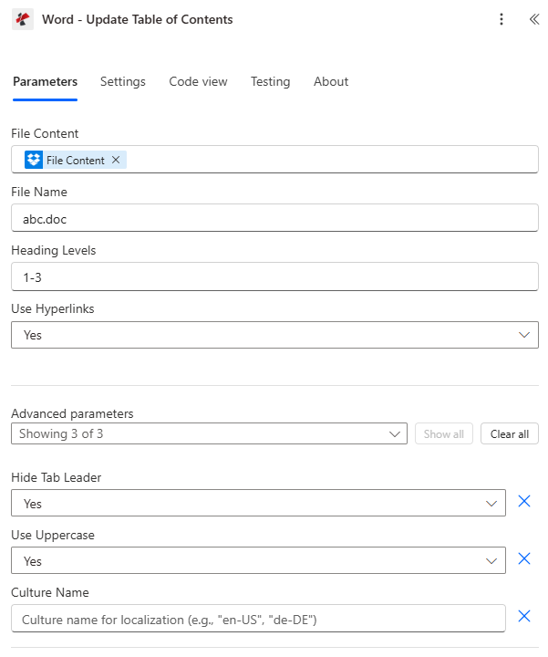Click the File Name field containing abc.doc

point(274,218)
